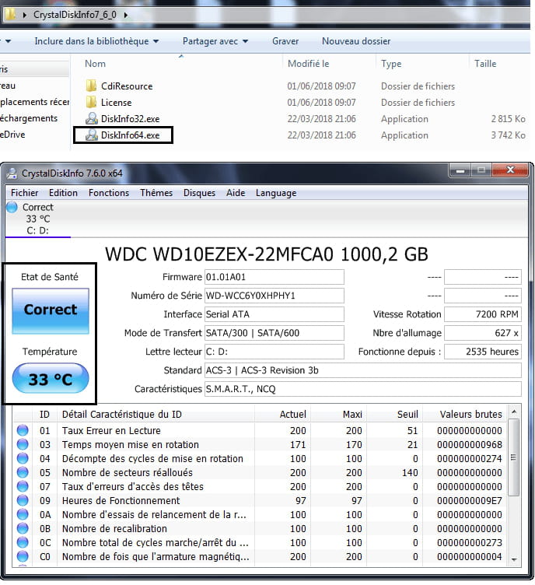Open the Edition menu
The width and height of the screenshot is (535, 585).
(x=64, y=193)
